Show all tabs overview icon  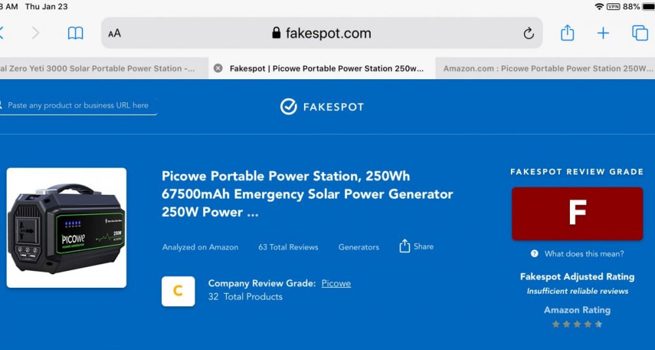[x=639, y=33]
